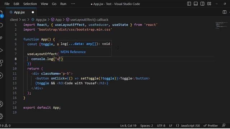Image resolution: width=230 pixels, height=129 pixels.
Task: Click 'return (' on line 10
Action: (35, 68)
